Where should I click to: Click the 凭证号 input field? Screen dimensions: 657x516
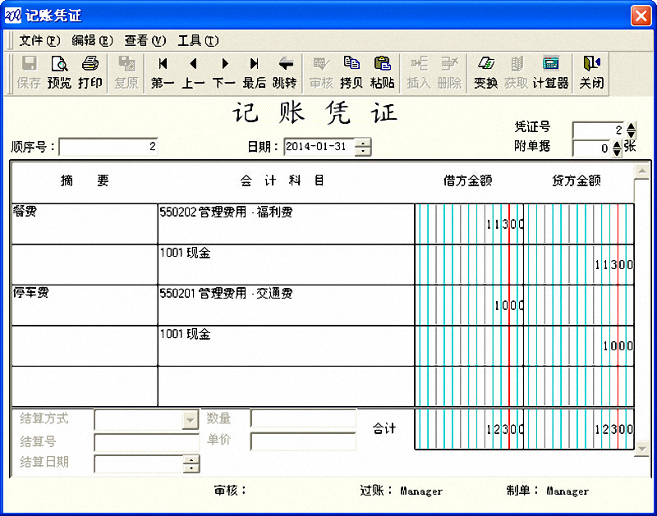point(599,130)
